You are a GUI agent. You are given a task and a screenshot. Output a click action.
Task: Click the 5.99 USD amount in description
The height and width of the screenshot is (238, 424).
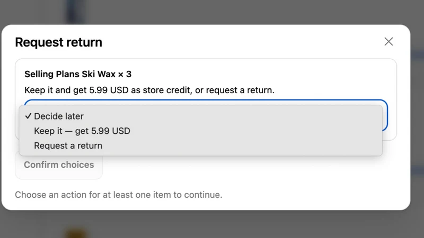click(109, 90)
